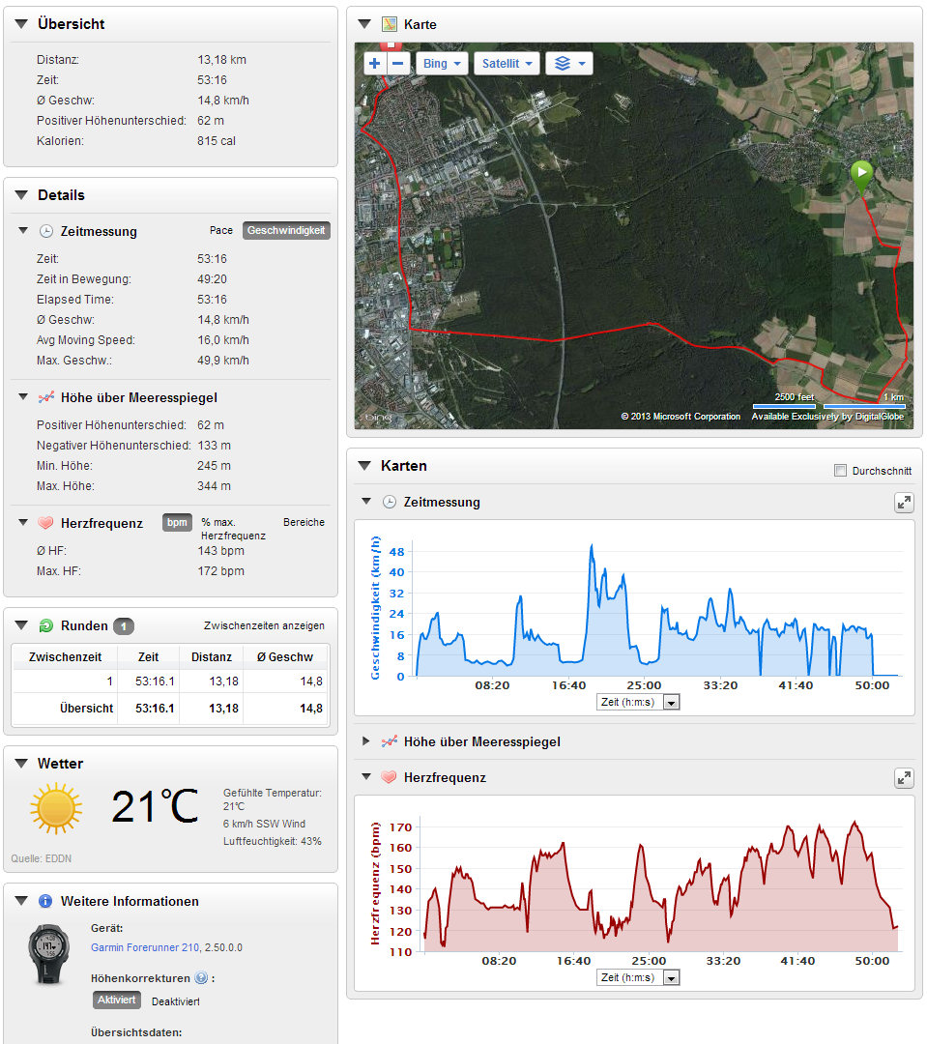Open the map layers menu
Image resolution: width=927 pixels, height=1044 pixels.
(x=568, y=64)
